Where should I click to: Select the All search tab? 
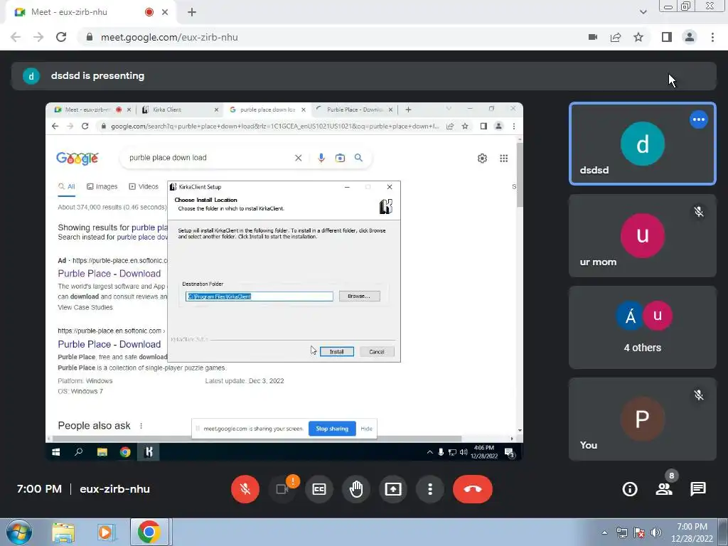66,187
